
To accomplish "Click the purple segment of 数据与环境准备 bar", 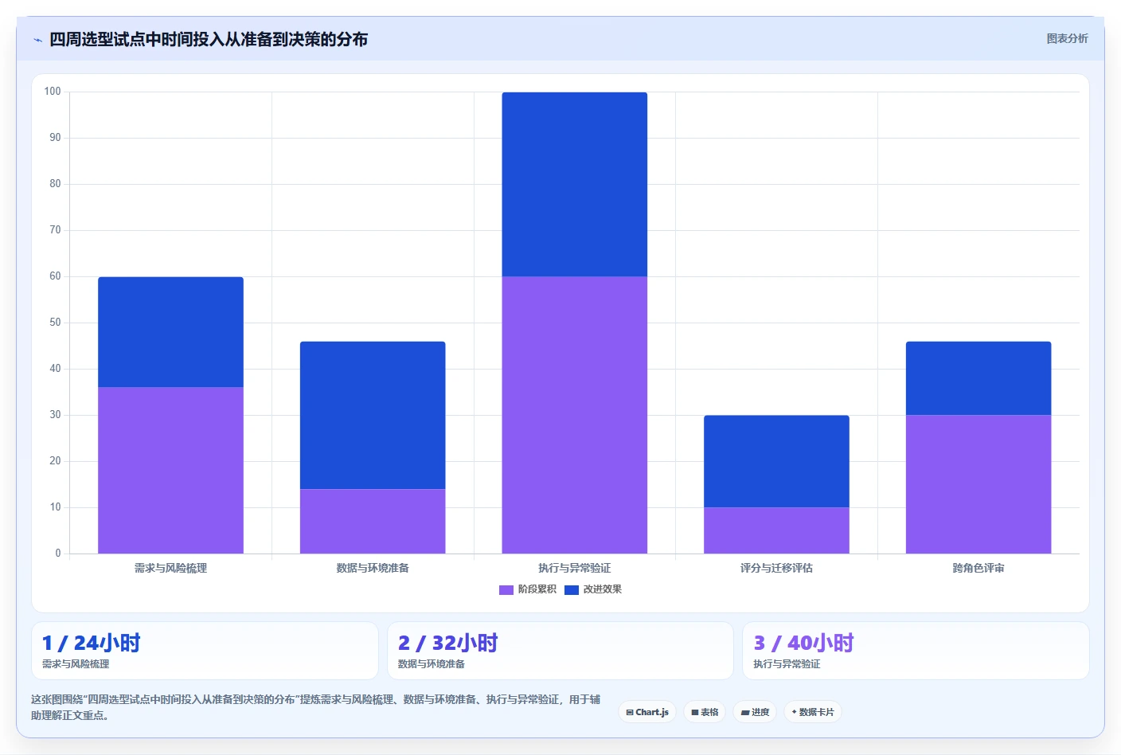I will pyautogui.click(x=373, y=521).
